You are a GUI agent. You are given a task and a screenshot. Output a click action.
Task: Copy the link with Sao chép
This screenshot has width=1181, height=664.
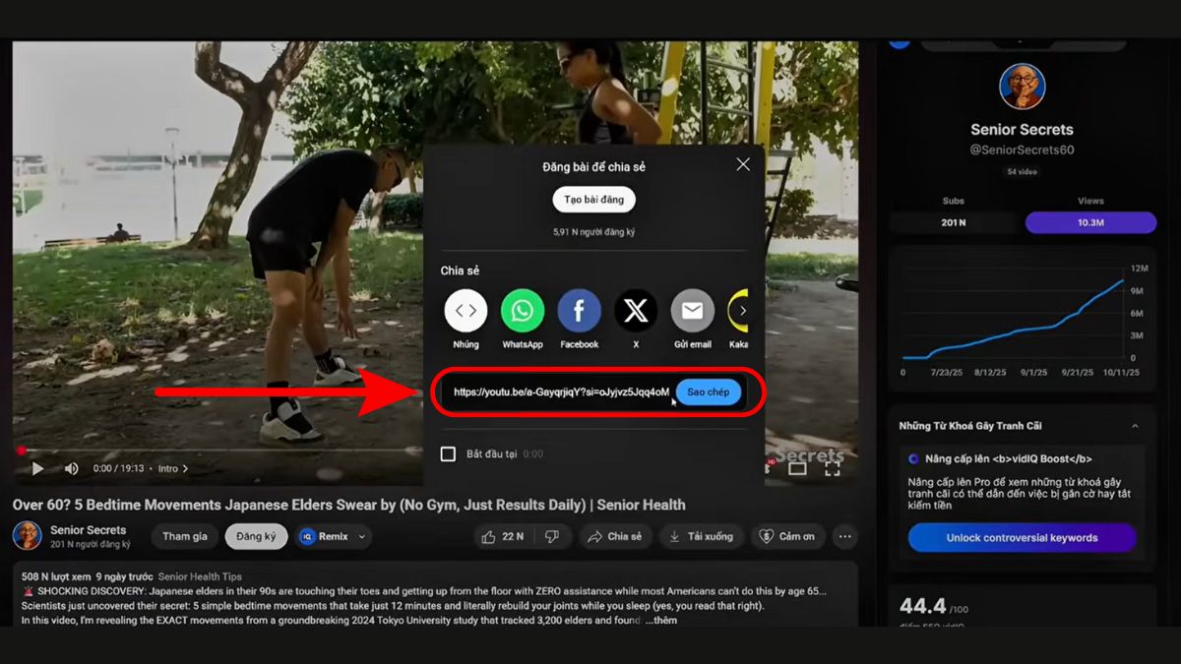click(x=709, y=392)
